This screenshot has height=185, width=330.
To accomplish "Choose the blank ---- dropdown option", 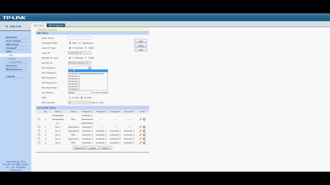I will (88, 71).
